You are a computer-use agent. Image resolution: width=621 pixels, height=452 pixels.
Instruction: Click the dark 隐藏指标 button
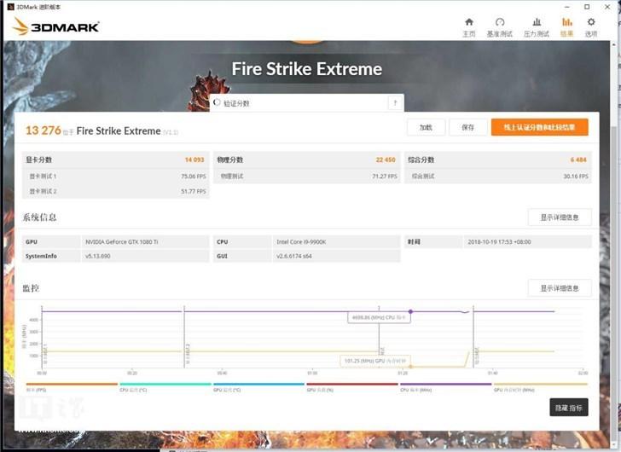tap(569, 408)
